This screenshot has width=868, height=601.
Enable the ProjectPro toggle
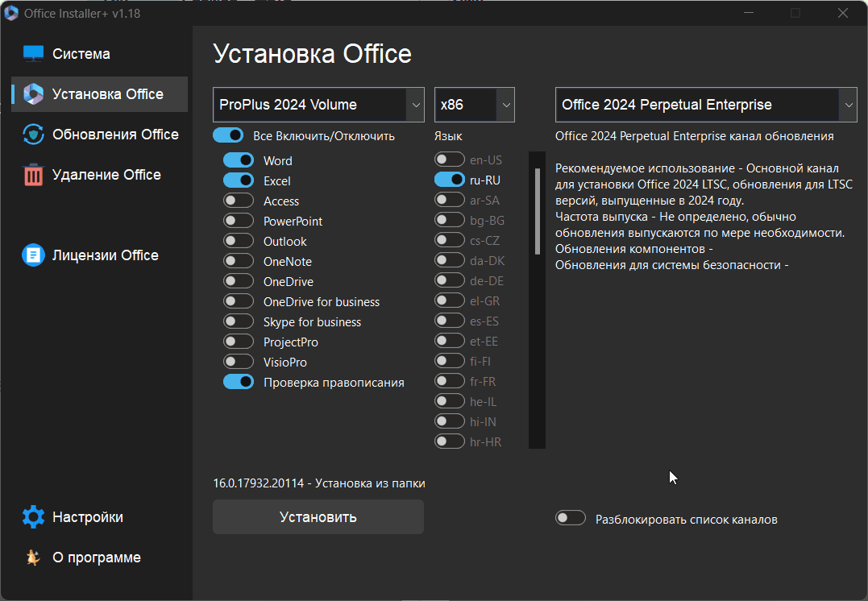click(x=239, y=342)
